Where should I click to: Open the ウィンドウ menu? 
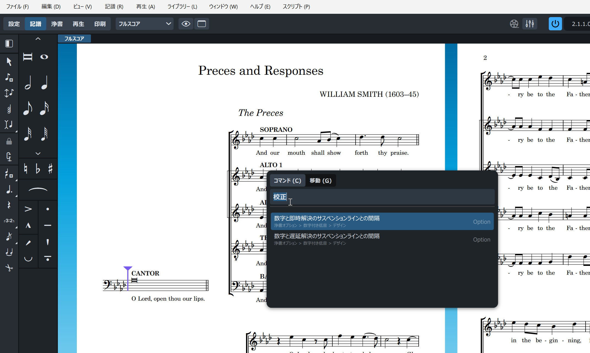click(x=223, y=7)
